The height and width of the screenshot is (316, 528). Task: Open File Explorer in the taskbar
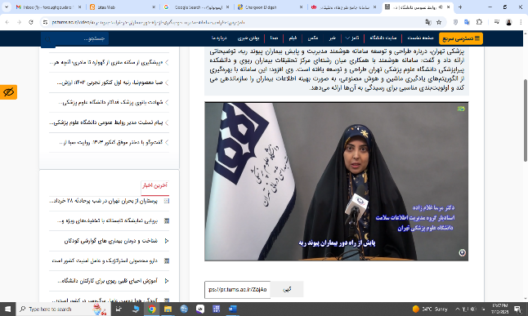pyautogui.click(x=168, y=309)
